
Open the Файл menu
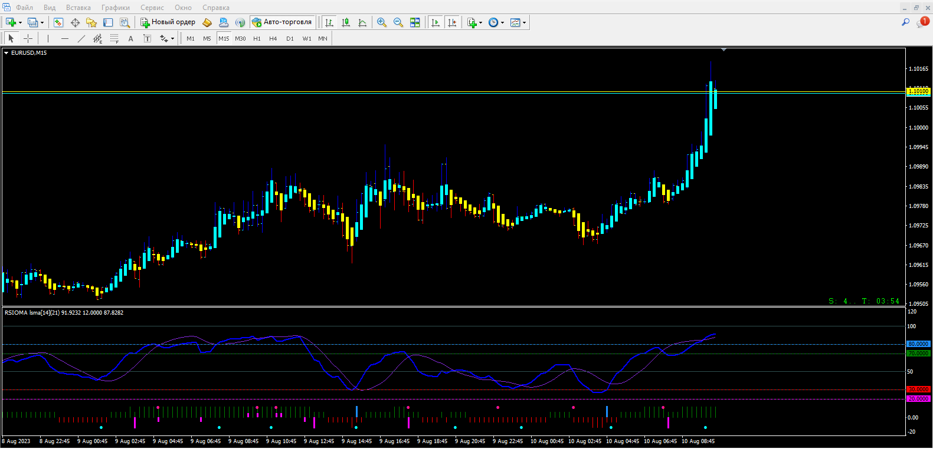coord(24,8)
